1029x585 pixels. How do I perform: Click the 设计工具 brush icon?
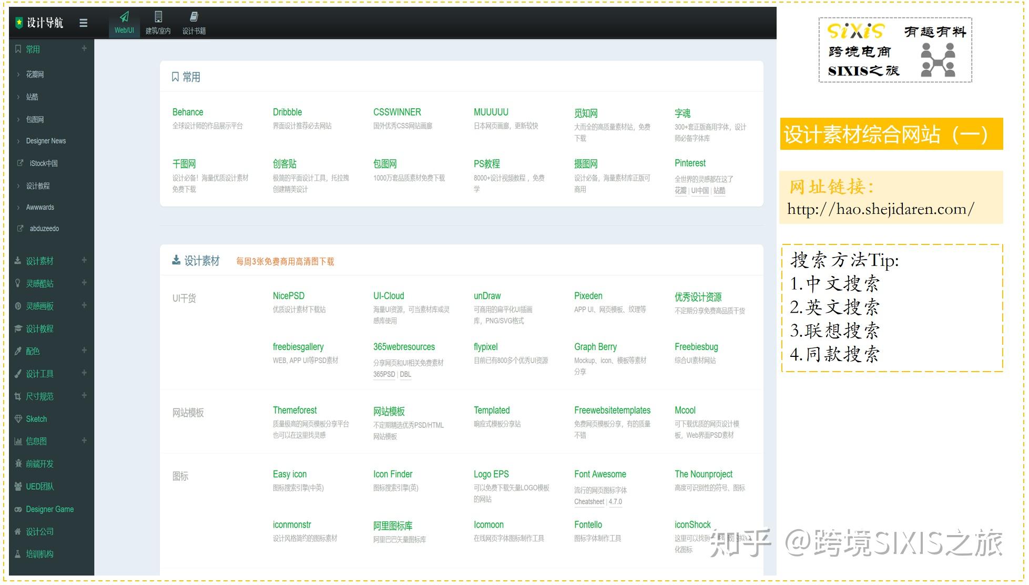click(18, 374)
